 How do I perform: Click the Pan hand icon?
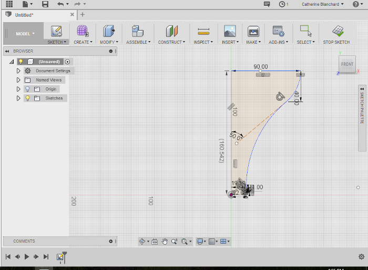point(165,242)
